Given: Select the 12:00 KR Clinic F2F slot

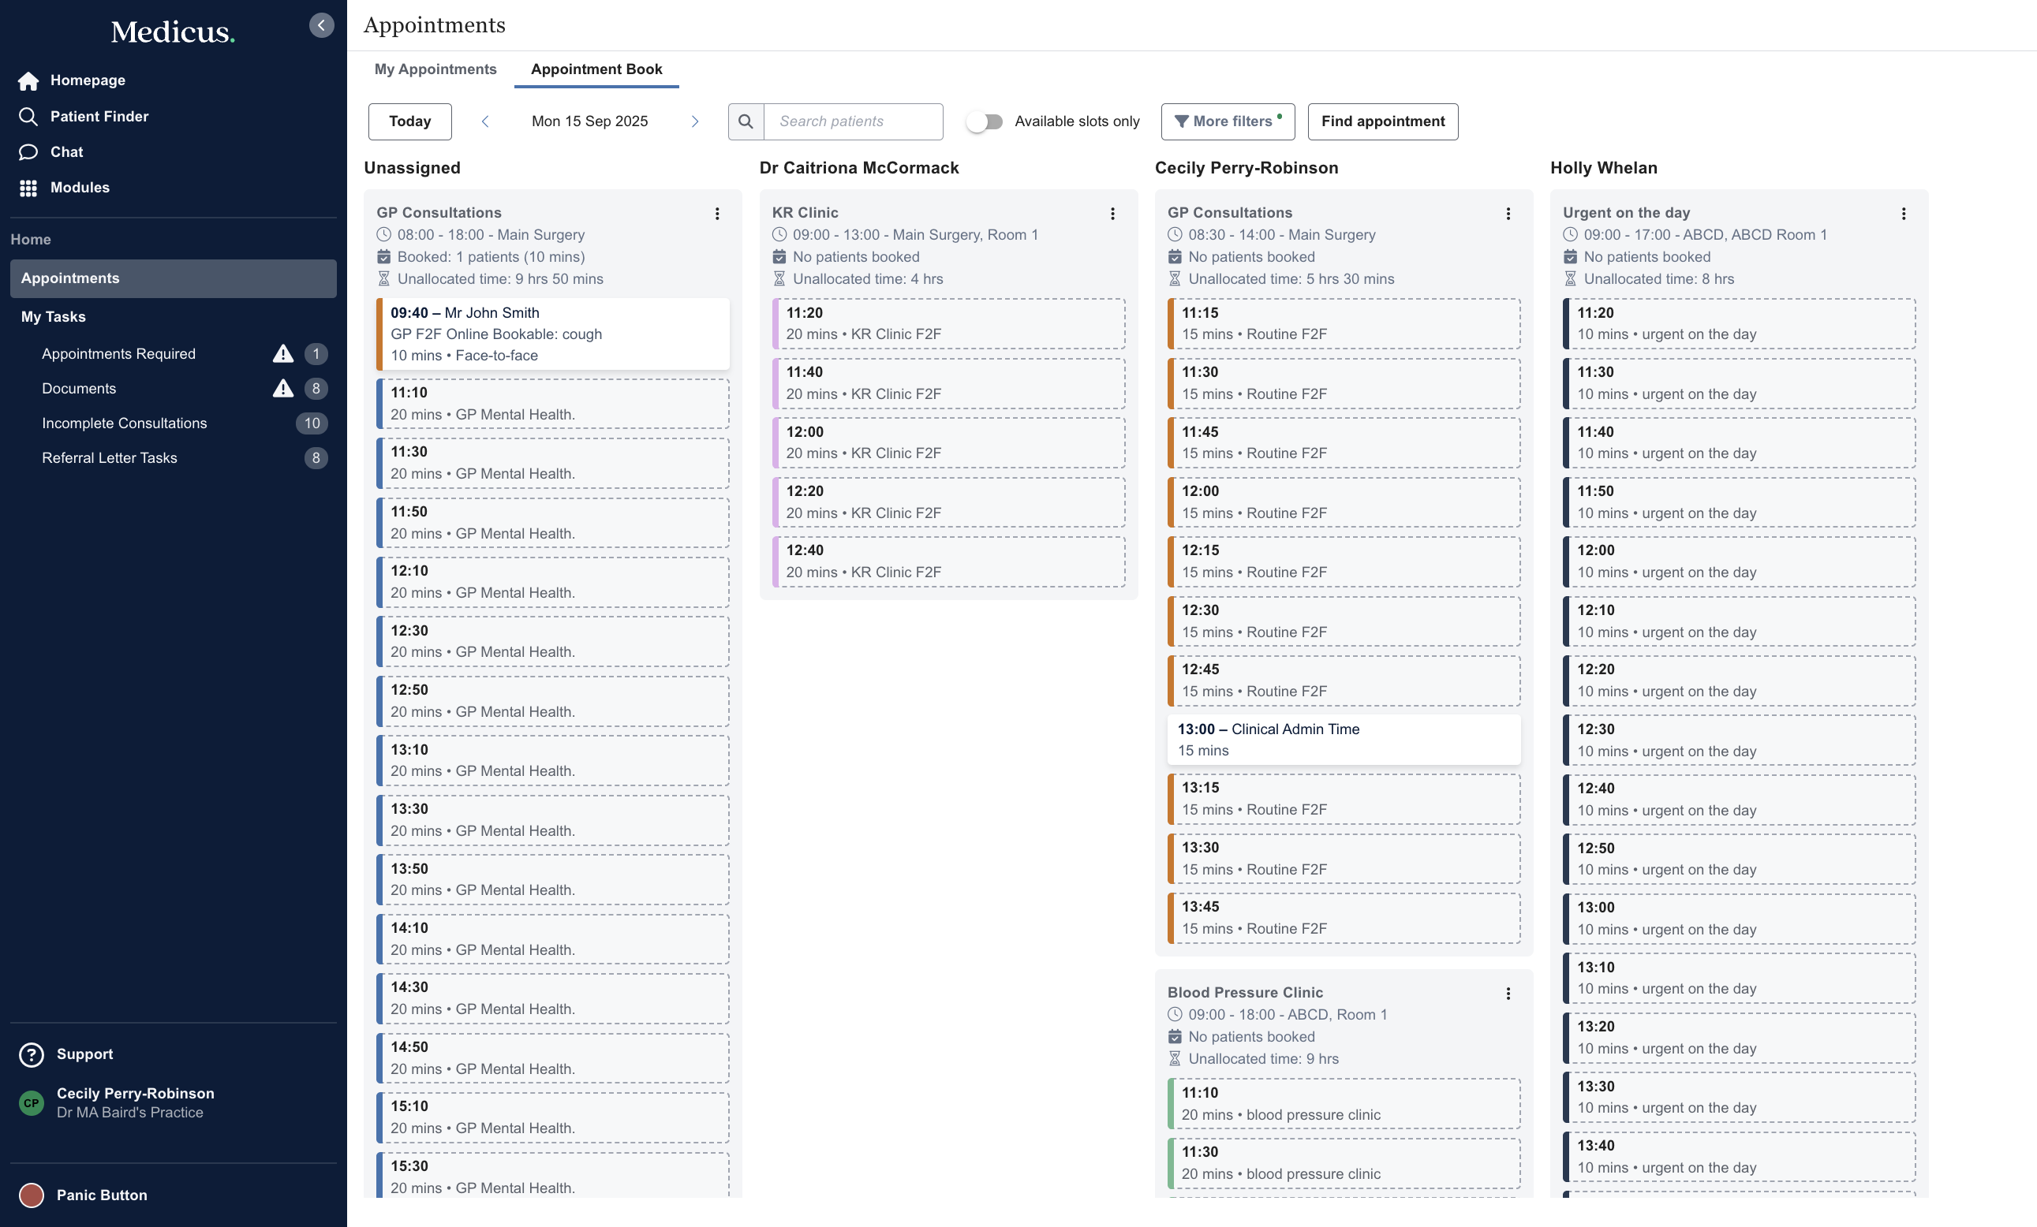Looking at the screenshot, I should coord(948,442).
